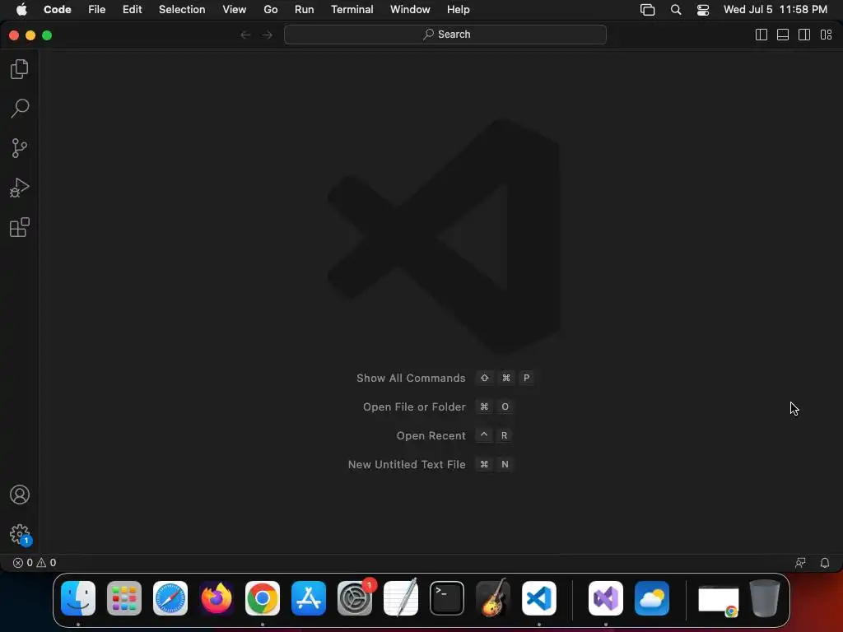Click the minimized Chrome window in Dock
The width and height of the screenshot is (843, 632).
[x=718, y=600]
